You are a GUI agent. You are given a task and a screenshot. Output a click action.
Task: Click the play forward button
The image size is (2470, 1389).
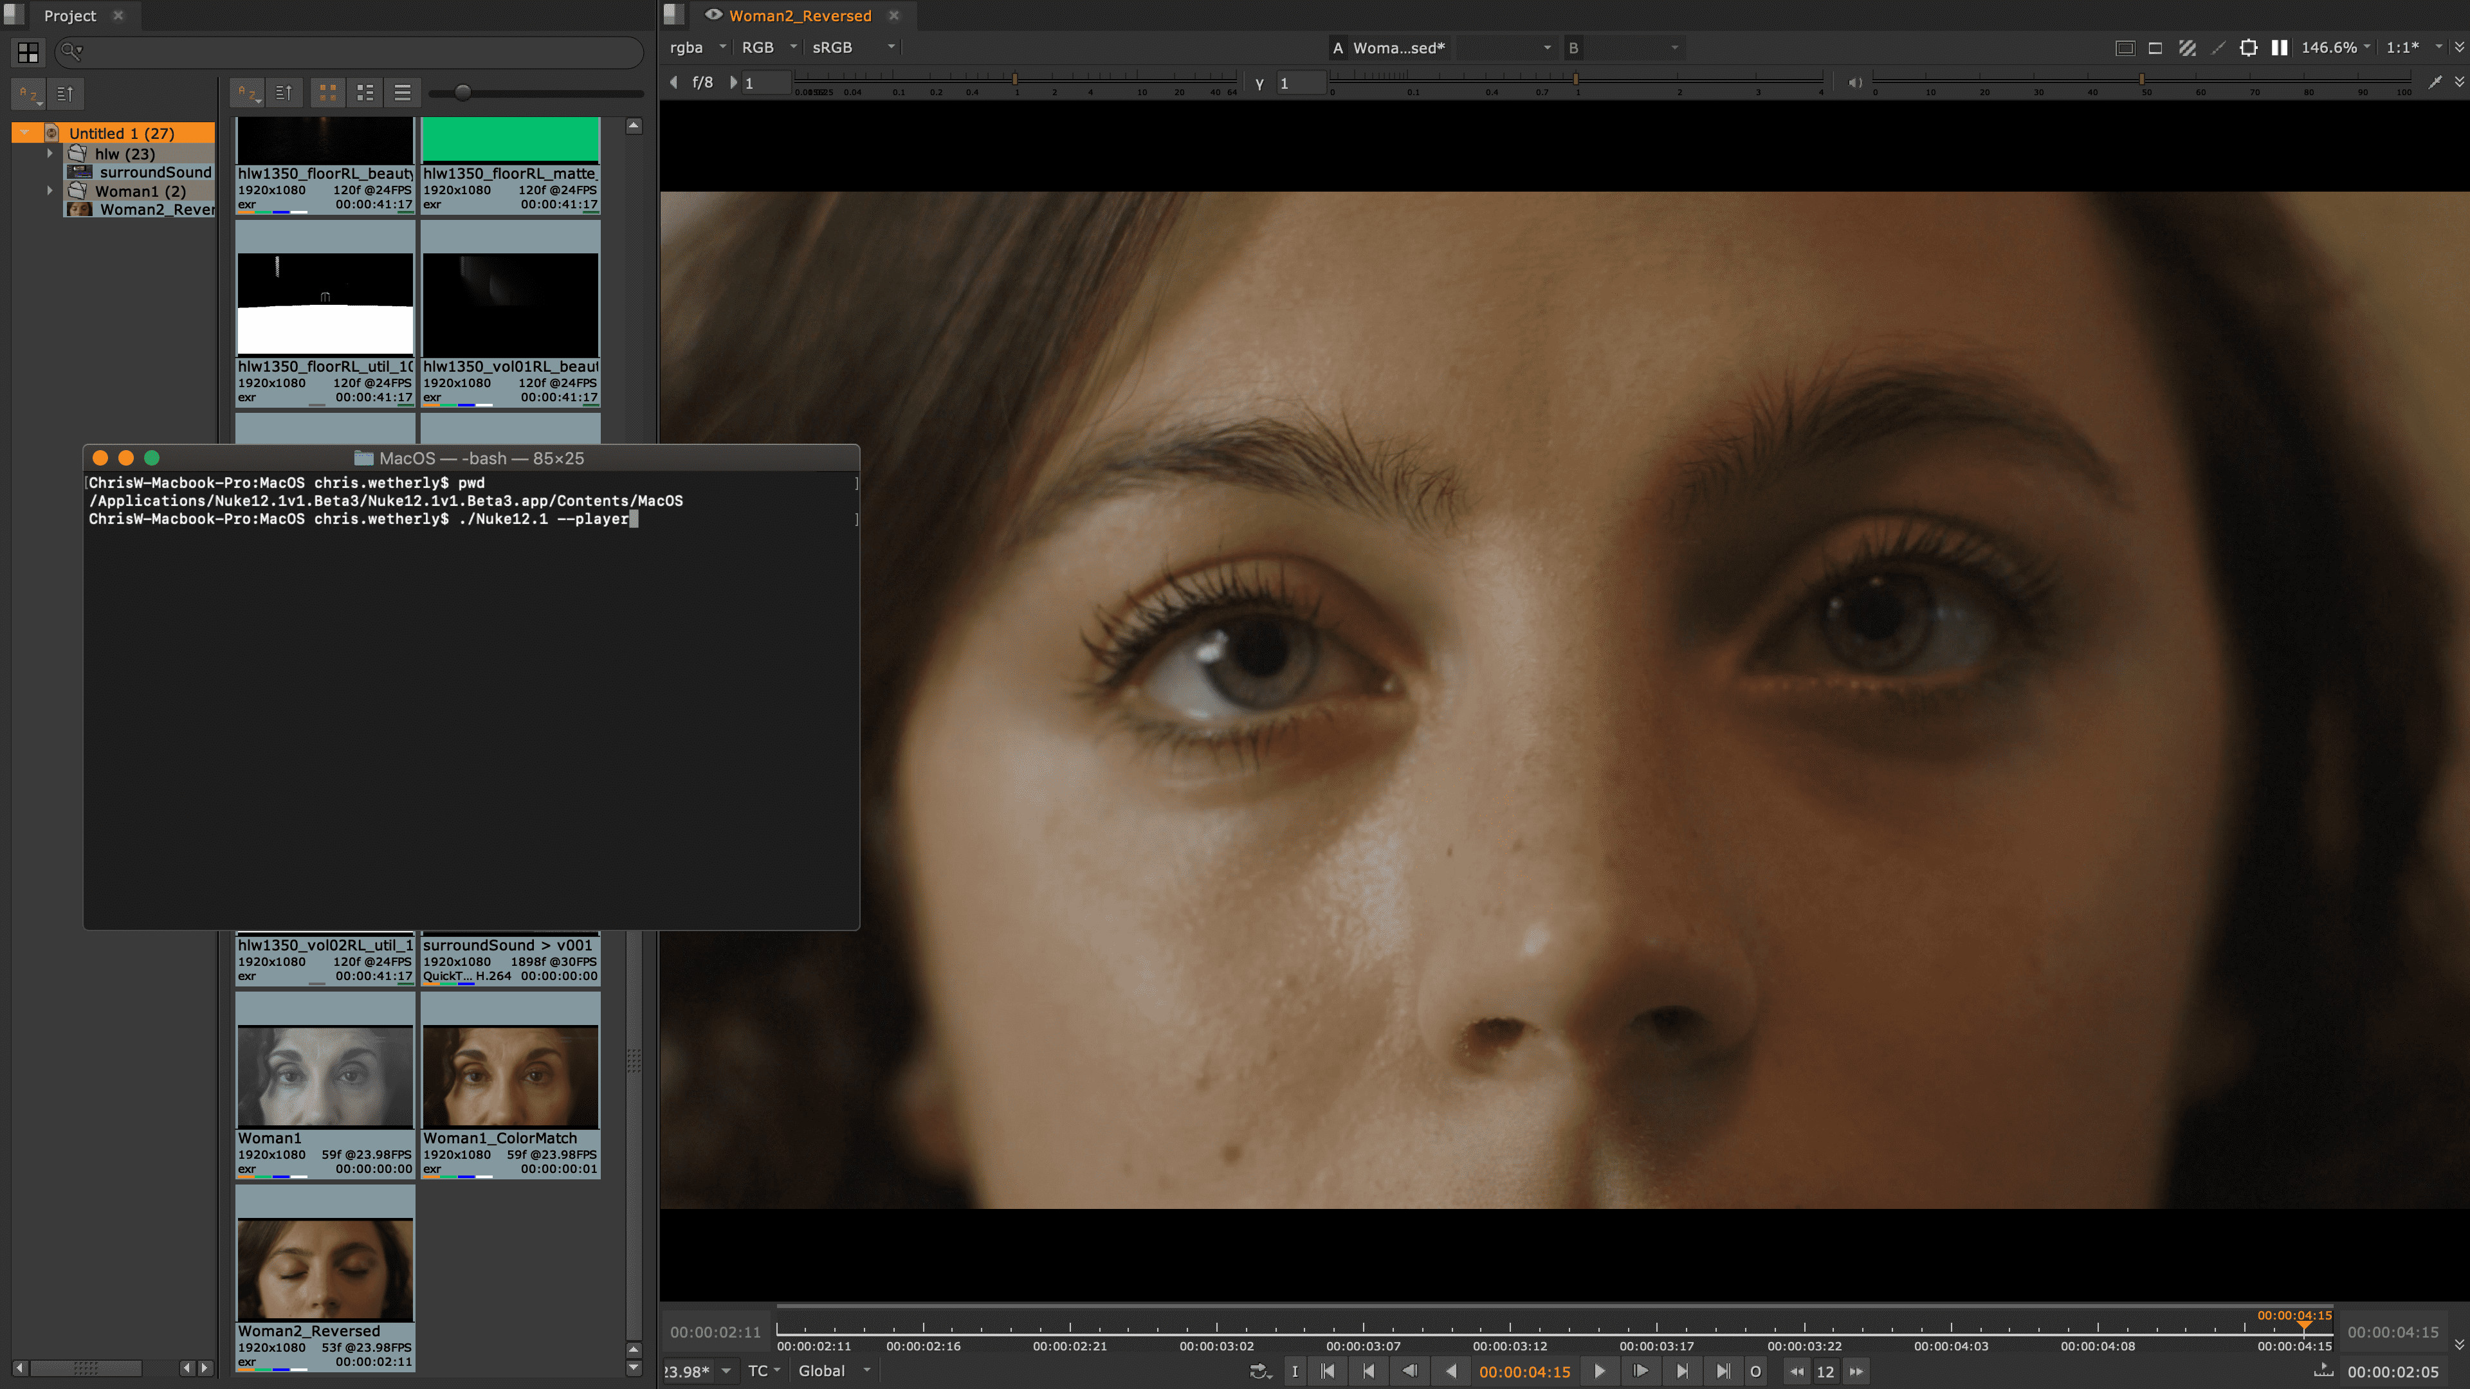pos(1599,1371)
